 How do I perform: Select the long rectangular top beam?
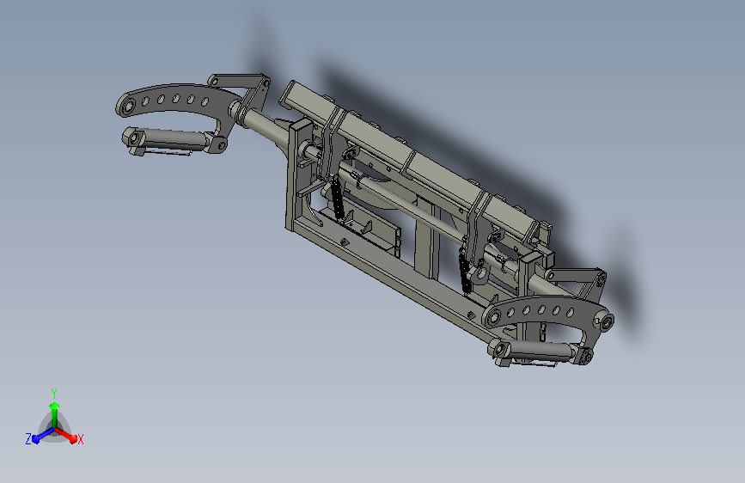[409, 160]
